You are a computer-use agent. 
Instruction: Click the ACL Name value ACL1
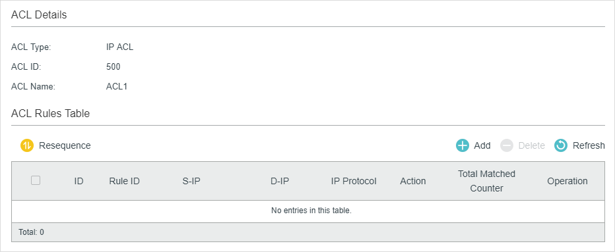click(117, 86)
